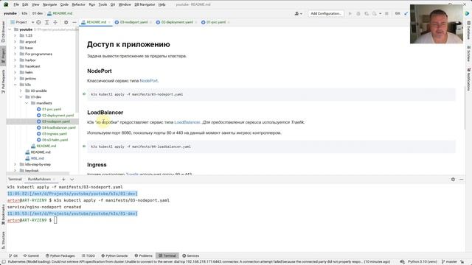Follow the NodePort hyperlink
Viewport: 472px width, 265px height.
(x=149, y=81)
